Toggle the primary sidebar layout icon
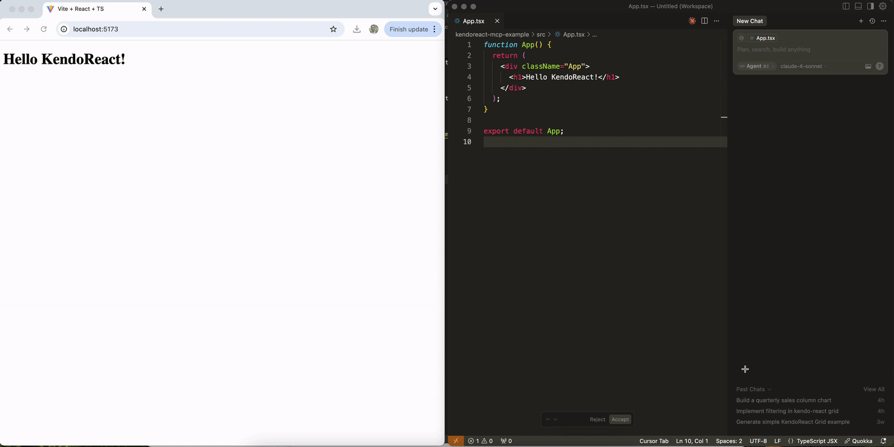Screen dimensions: 894x447 (x=846, y=7)
